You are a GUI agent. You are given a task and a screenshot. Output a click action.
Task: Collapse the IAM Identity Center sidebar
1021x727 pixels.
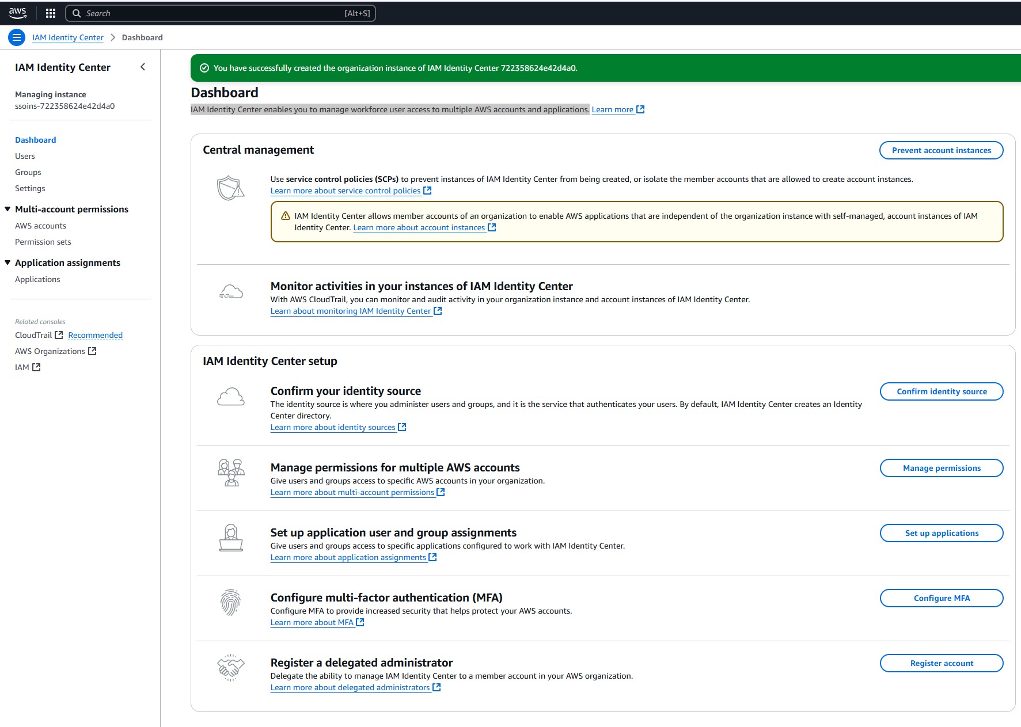143,67
